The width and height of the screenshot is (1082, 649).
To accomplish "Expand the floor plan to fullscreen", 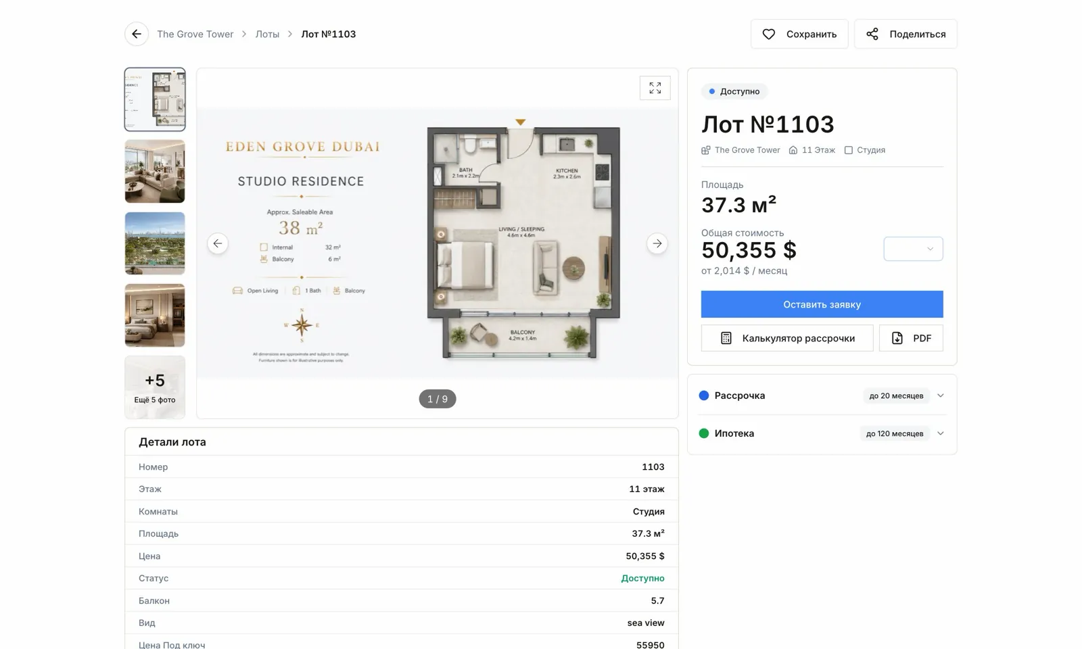I will (x=655, y=88).
